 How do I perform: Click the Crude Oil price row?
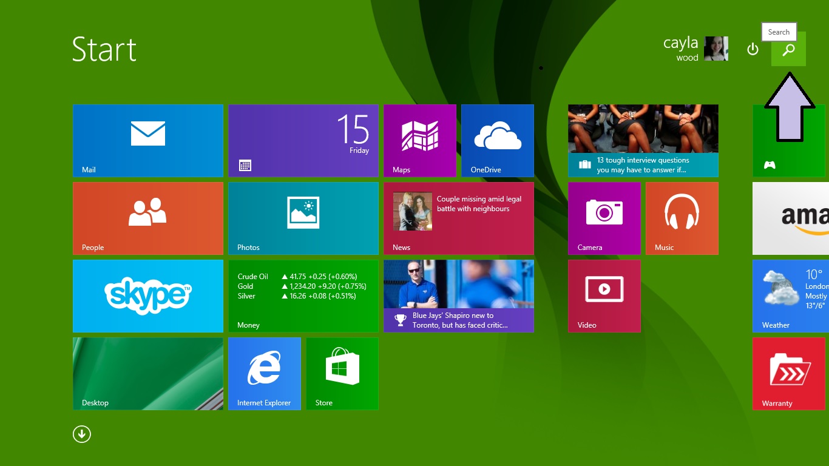pos(297,277)
